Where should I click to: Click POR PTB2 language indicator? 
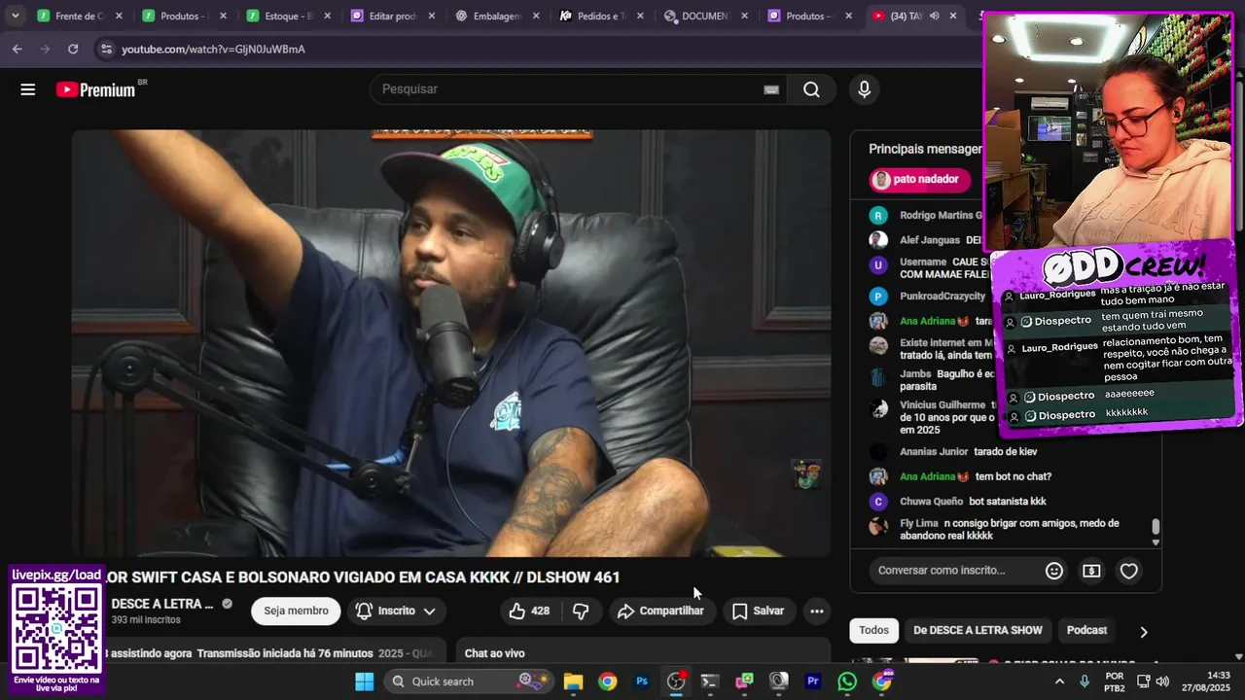[1115, 681]
